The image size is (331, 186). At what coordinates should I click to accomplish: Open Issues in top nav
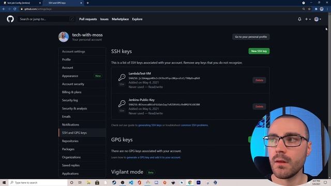pyautogui.click(x=104, y=19)
